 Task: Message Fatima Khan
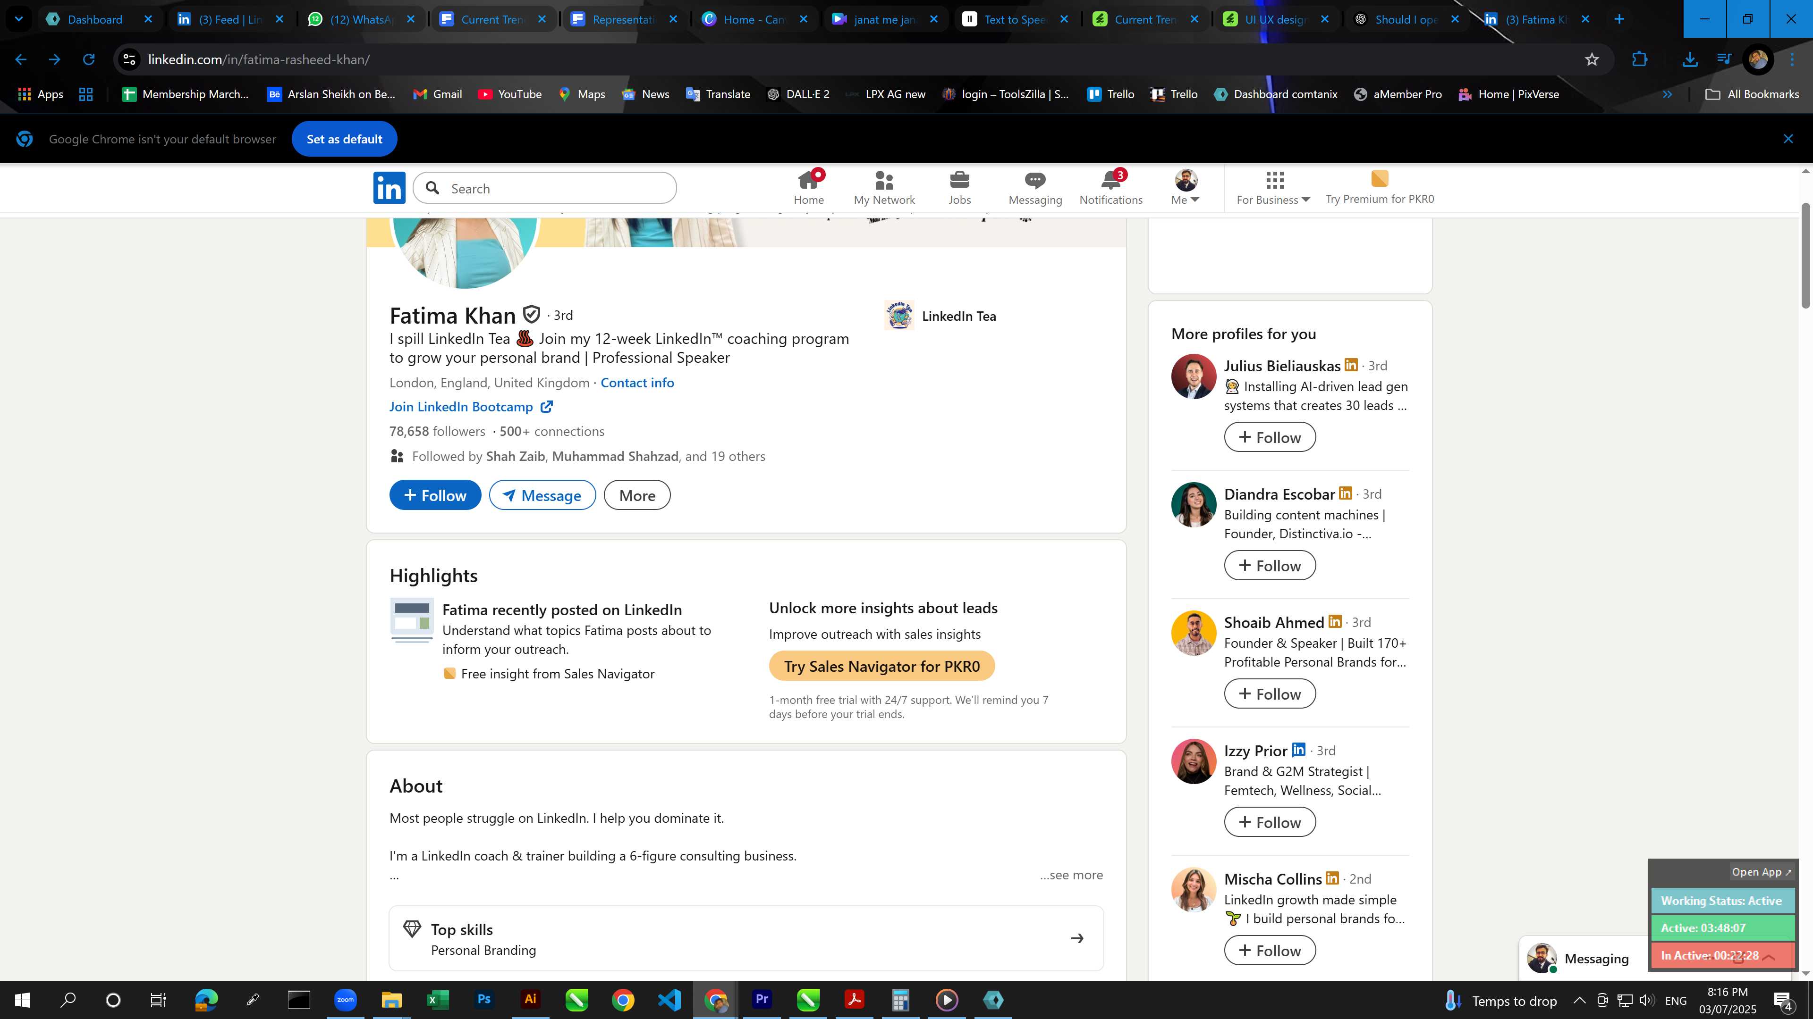(542, 495)
